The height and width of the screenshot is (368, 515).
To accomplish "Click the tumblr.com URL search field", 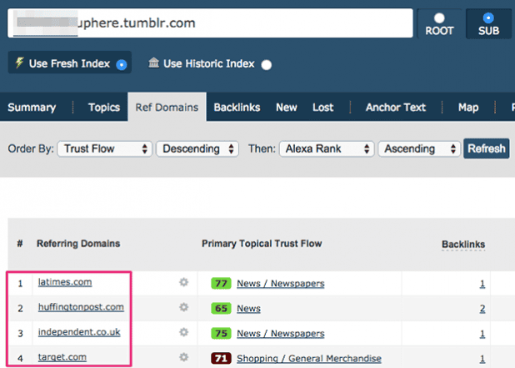I will point(210,23).
